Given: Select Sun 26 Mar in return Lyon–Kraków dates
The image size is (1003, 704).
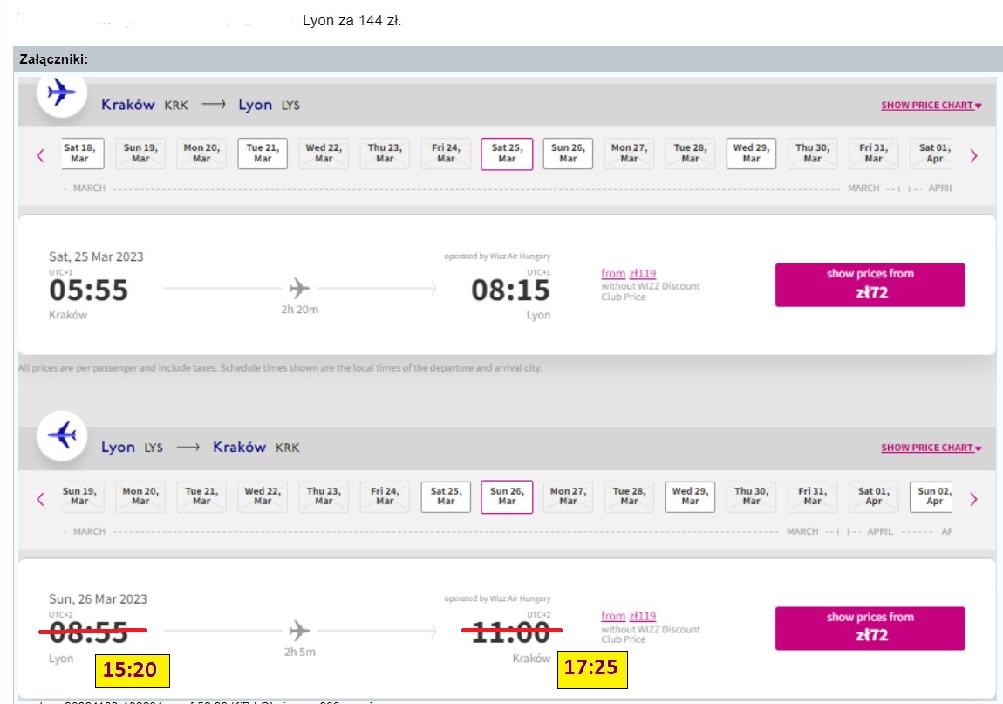Looking at the screenshot, I should (x=507, y=497).
